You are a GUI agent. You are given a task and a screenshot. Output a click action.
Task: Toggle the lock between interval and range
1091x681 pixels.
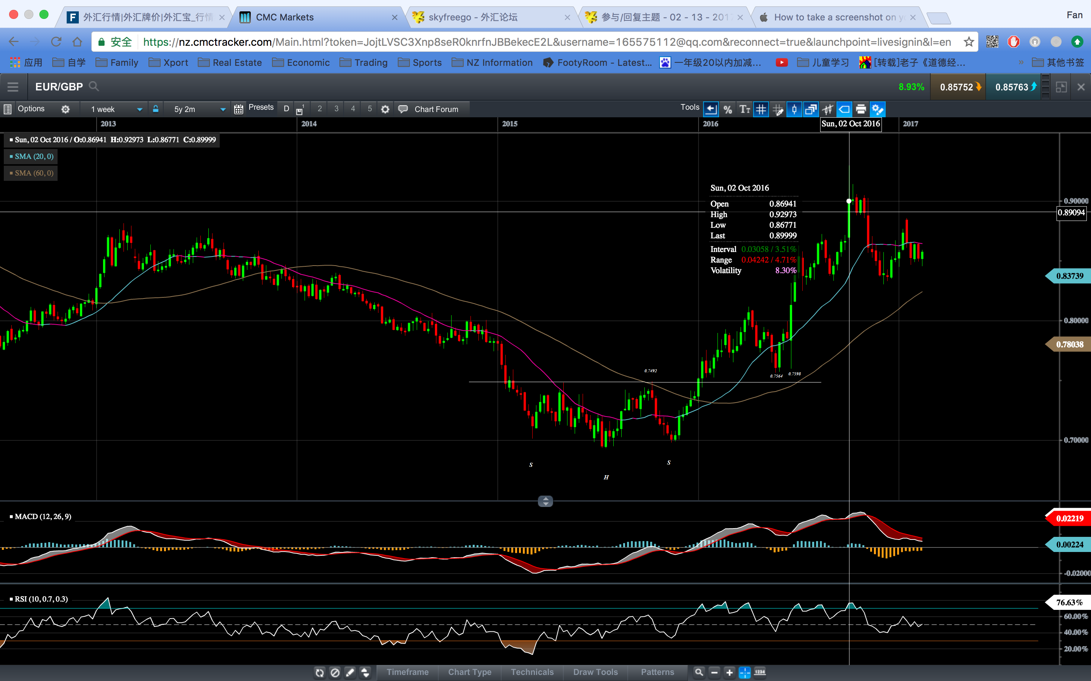[x=156, y=109]
